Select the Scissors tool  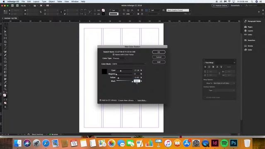5,65
